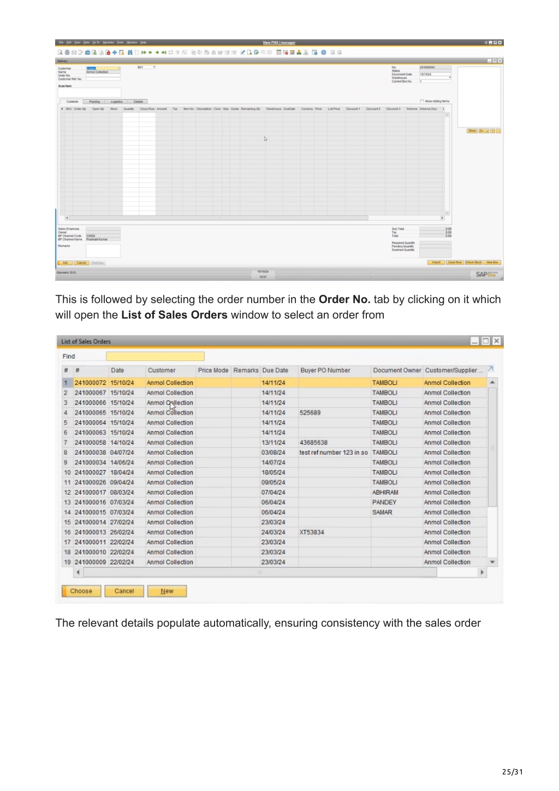Screen dimensions: 559x791
Task: Click the New button in the List of Sales Orders
Action: 167,591
